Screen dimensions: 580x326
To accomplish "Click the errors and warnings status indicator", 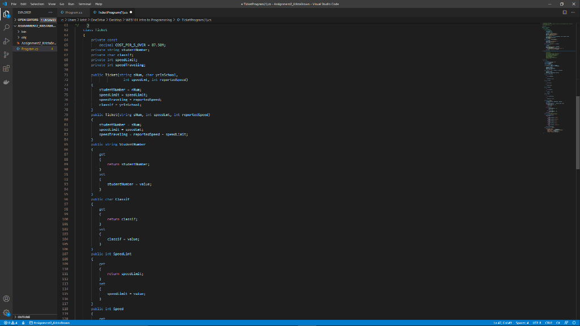I will click(x=10, y=323).
